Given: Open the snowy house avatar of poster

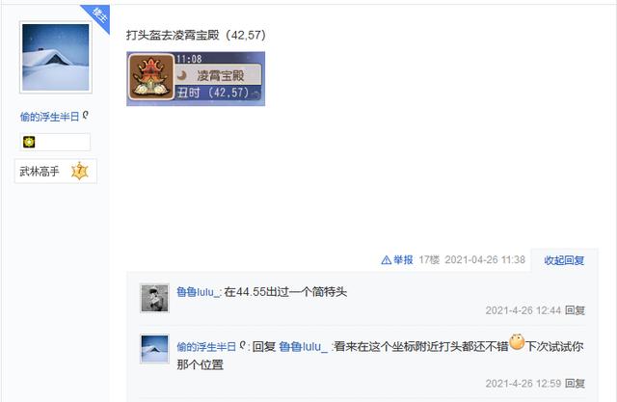Looking at the screenshot, I should (56, 58).
